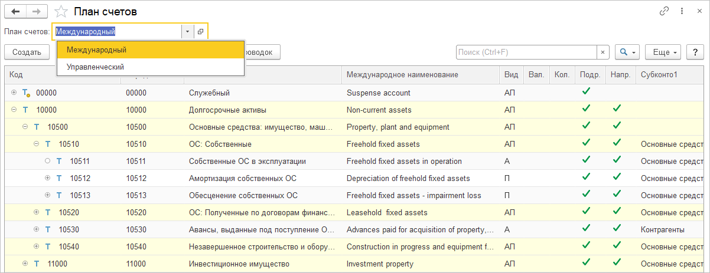Open the Еще actions menu button

point(664,52)
